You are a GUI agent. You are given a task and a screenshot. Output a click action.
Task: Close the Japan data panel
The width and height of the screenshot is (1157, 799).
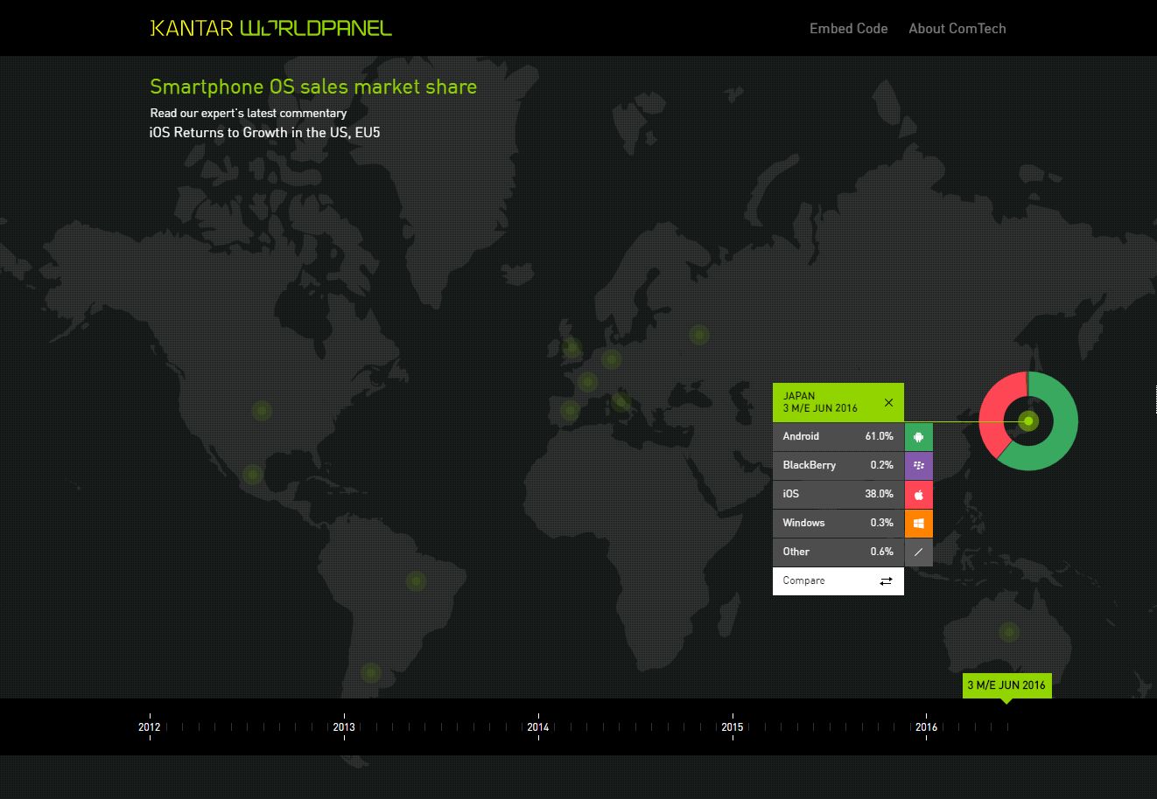click(888, 403)
